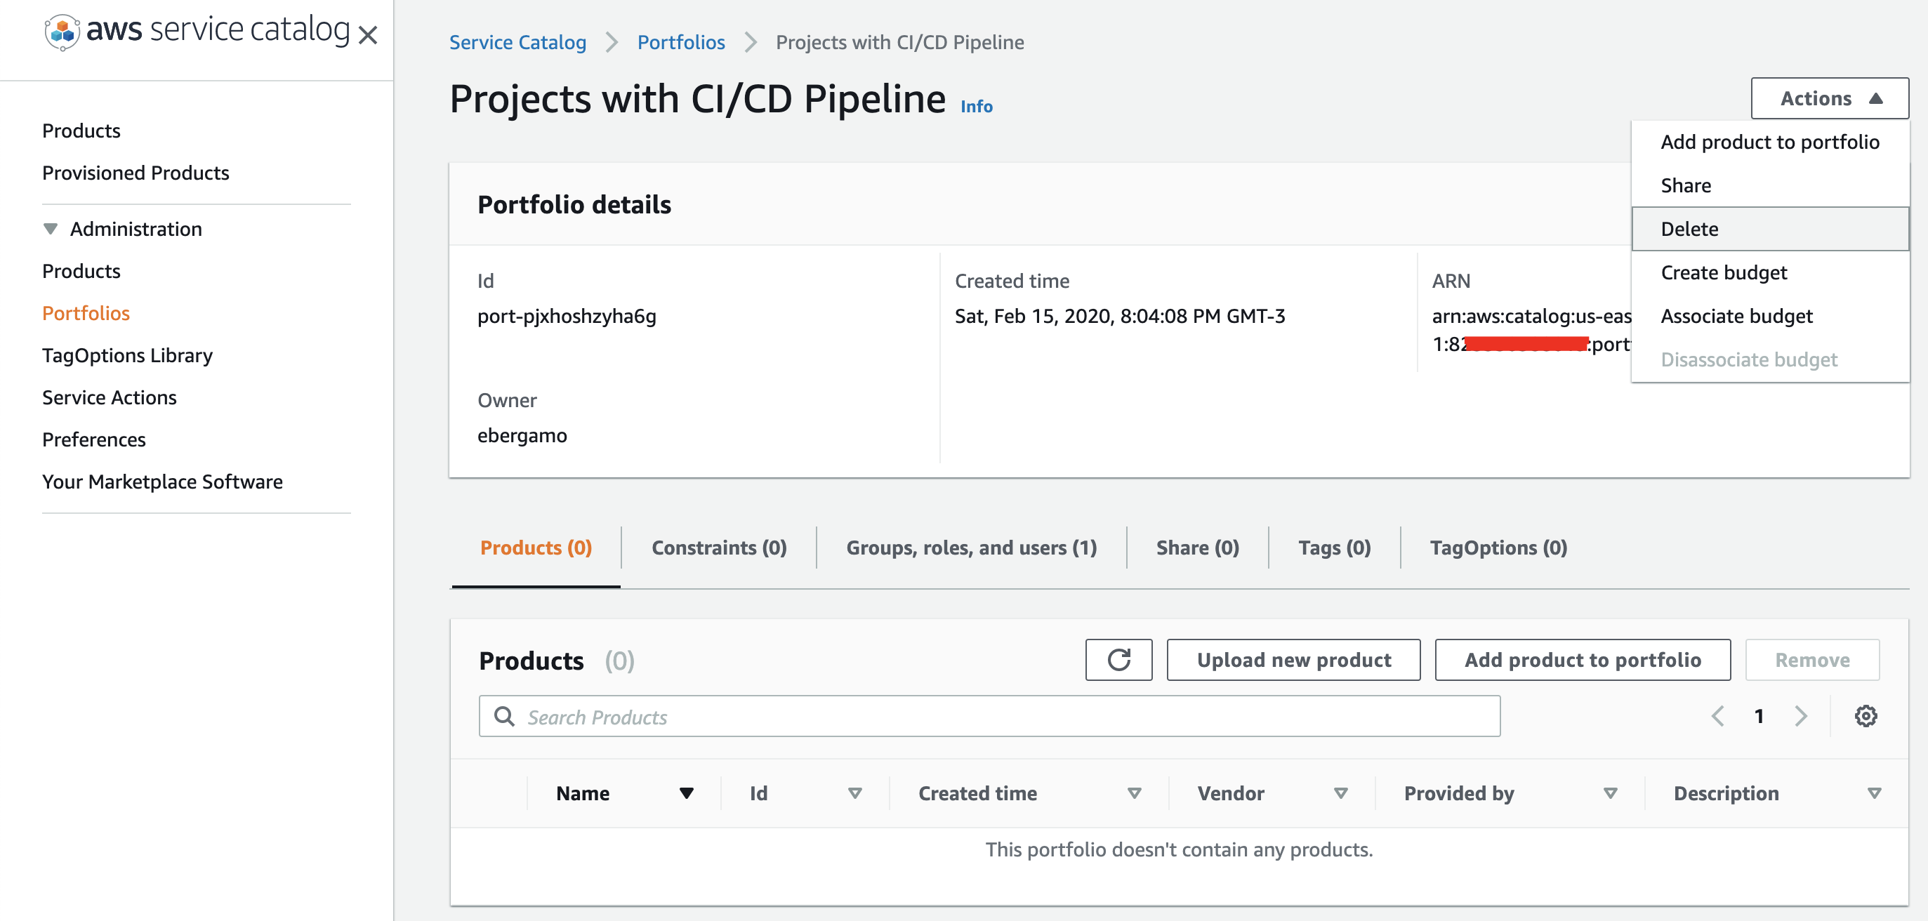Click created time Sat, Feb 15, 2020

pos(1120,316)
